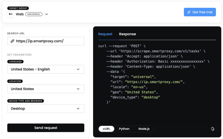Click the Web target group logo icon
The height and width of the screenshot is (139, 223).
point(11,14)
